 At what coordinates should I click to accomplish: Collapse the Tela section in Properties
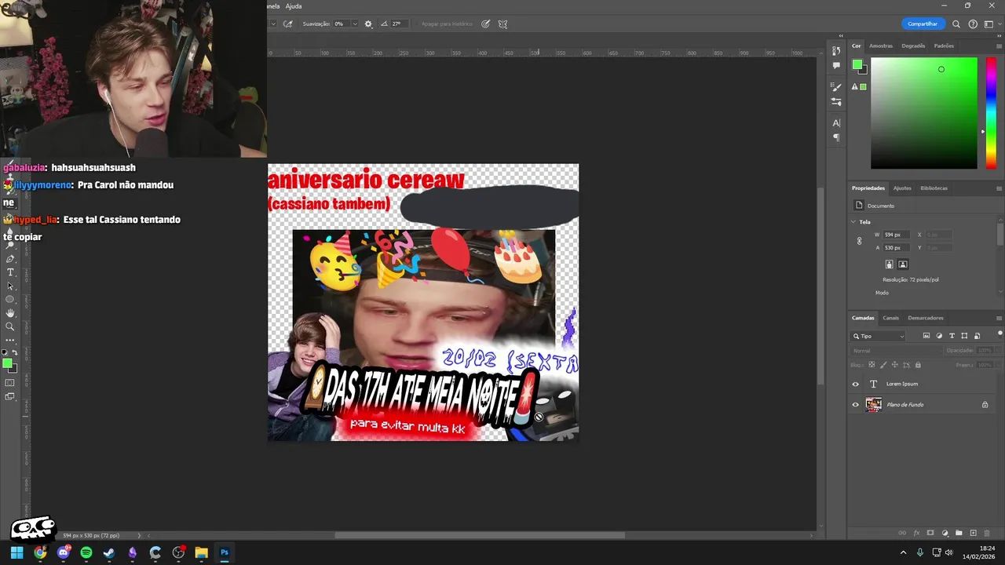[854, 222]
